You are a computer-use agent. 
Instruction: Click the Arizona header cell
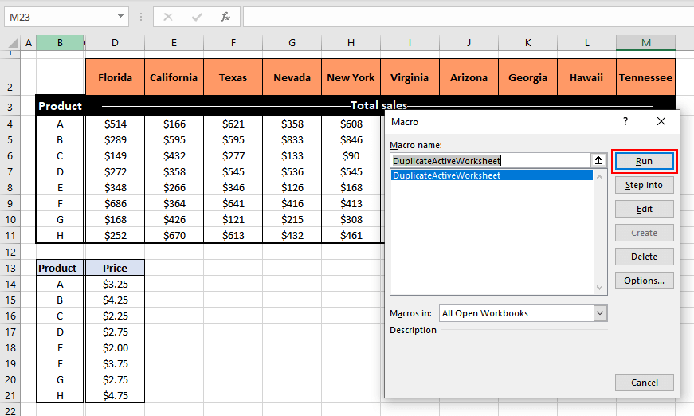tap(469, 77)
